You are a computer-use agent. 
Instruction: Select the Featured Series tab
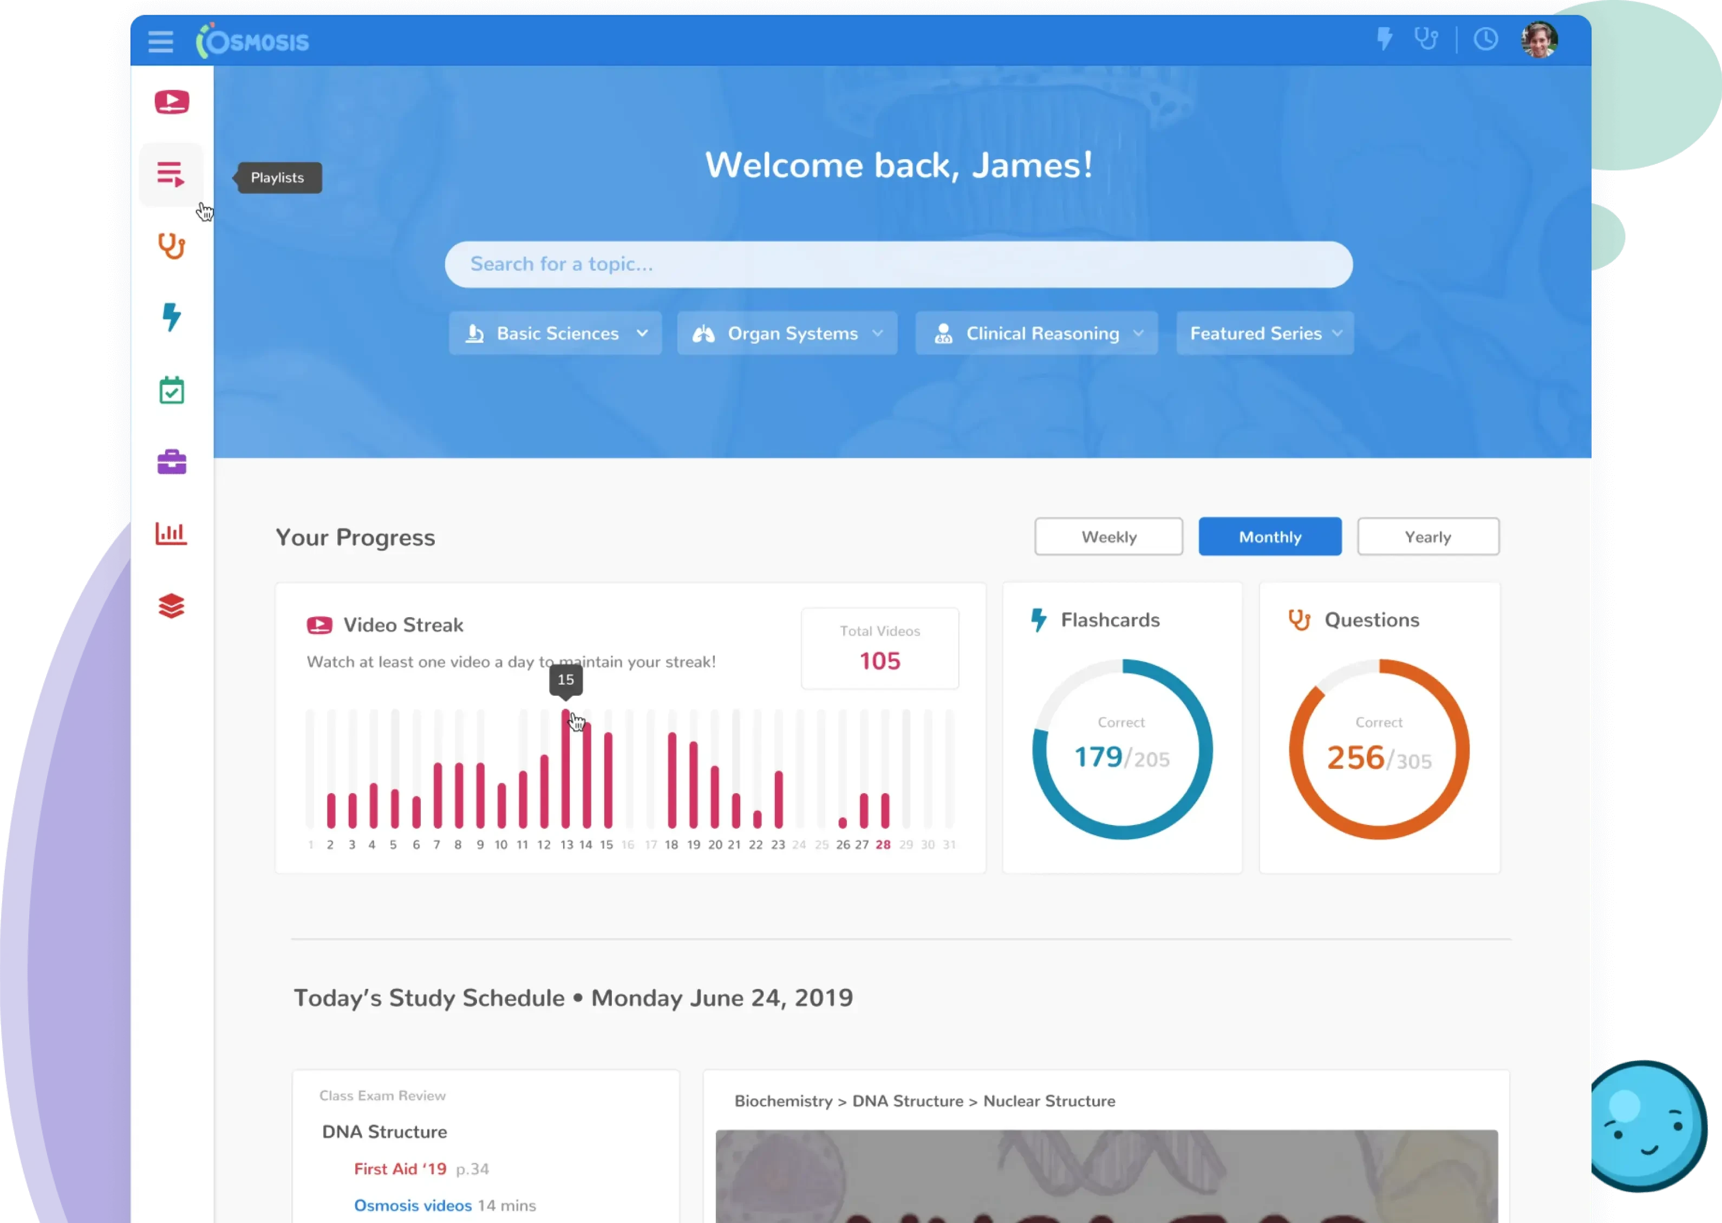click(x=1264, y=332)
